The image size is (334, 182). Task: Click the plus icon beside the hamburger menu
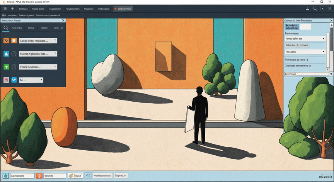(x=12, y=9)
